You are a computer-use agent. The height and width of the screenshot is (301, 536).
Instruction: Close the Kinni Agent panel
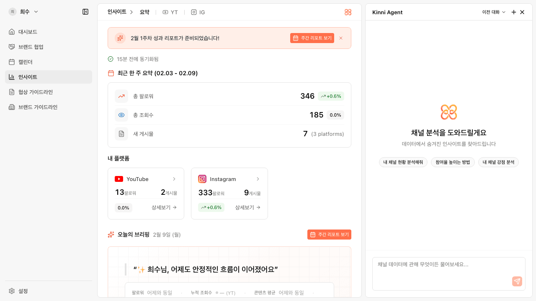click(522, 12)
